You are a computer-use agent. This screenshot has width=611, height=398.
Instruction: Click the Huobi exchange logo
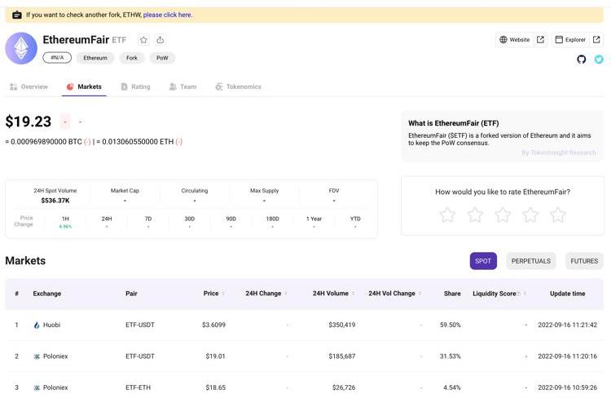click(37, 325)
